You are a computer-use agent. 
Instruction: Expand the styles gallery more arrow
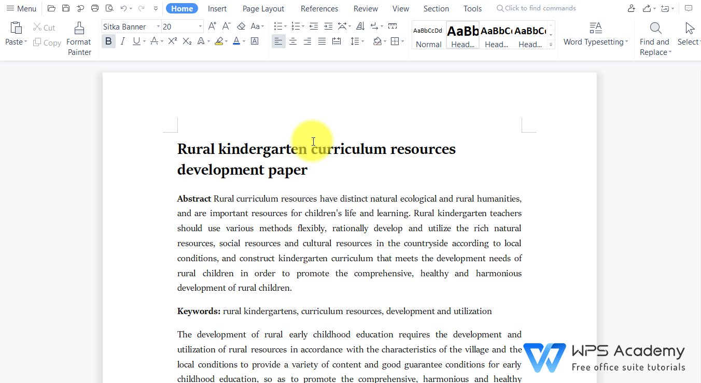click(x=551, y=46)
